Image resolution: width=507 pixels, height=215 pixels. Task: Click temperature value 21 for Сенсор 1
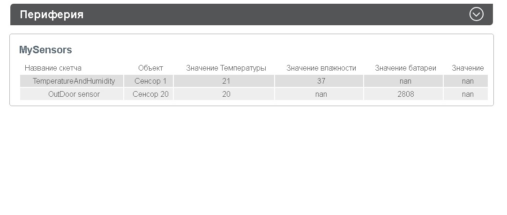[226, 81]
